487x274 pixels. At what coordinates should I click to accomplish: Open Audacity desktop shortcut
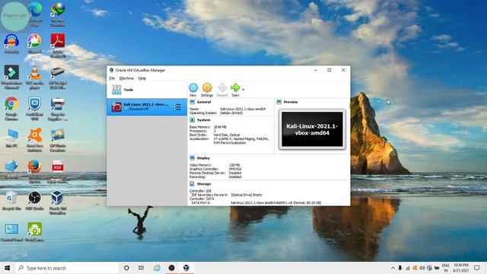pyautogui.click(x=11, y=44)
